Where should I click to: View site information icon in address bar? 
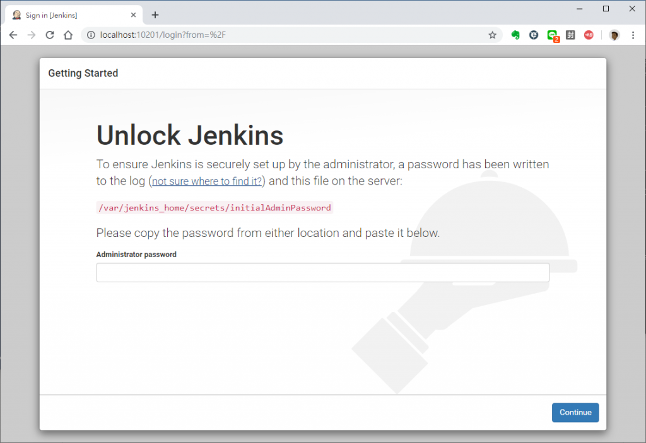tap(91, 35)
